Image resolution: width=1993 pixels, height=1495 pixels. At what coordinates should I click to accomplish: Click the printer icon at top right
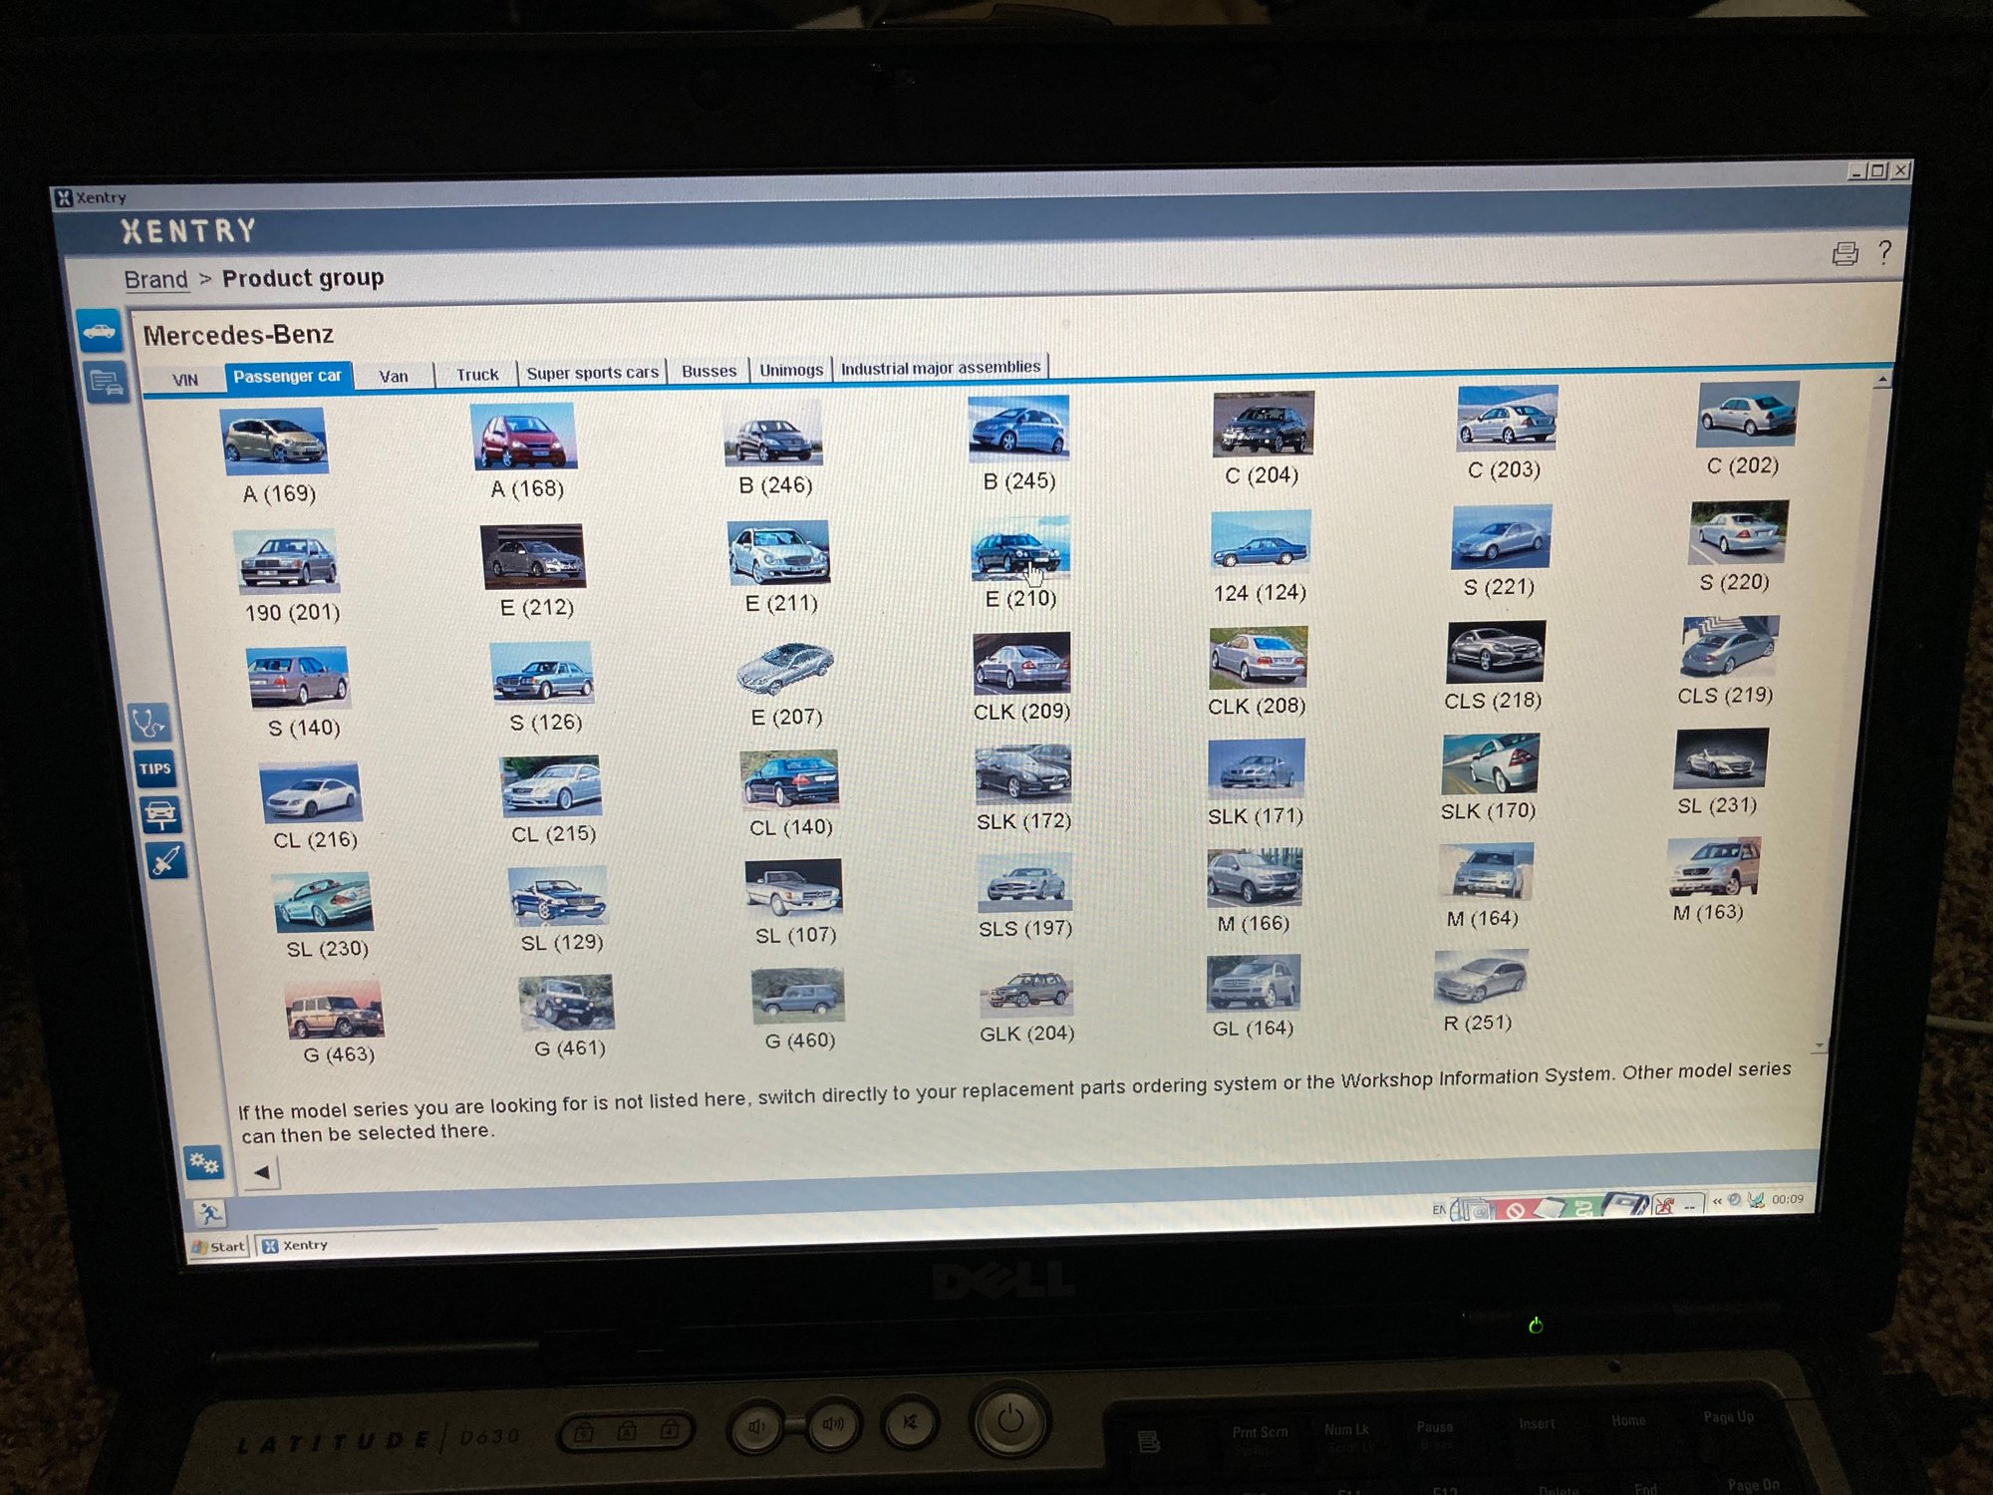(x=1845, y=254)
